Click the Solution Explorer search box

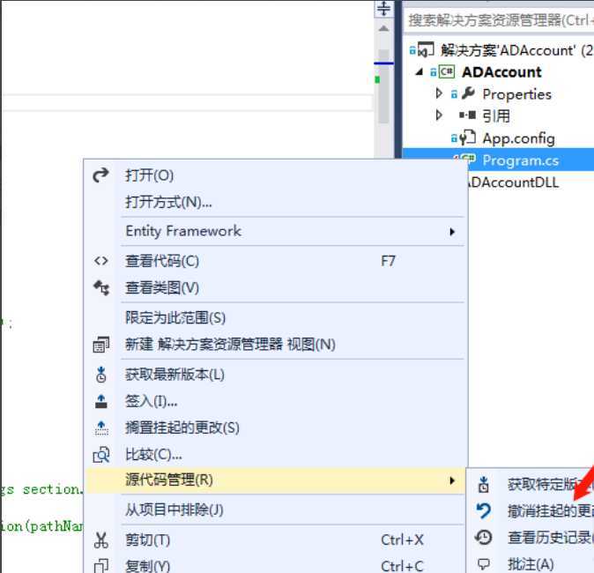(500, 19)
